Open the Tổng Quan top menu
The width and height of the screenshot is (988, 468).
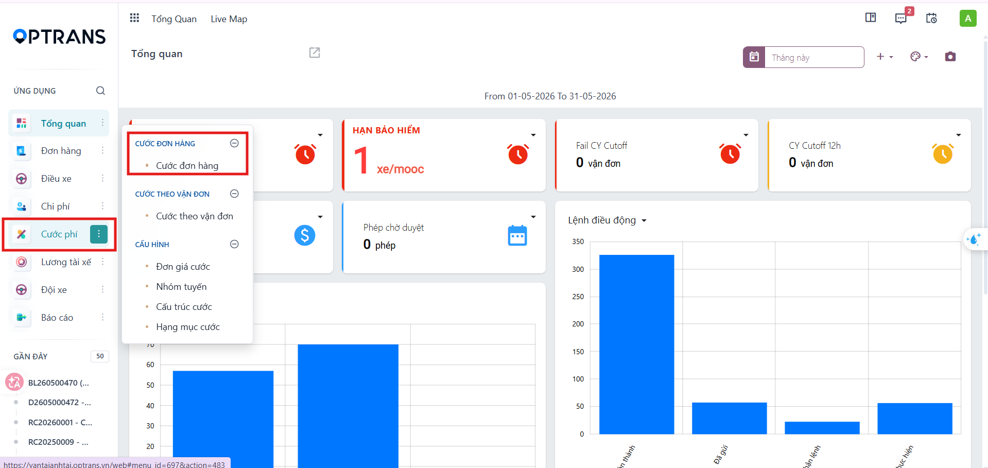(x=174, y=19)
